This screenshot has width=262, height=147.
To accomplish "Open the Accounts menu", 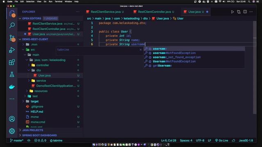I will pyautogui.click(x=12, y=119).
